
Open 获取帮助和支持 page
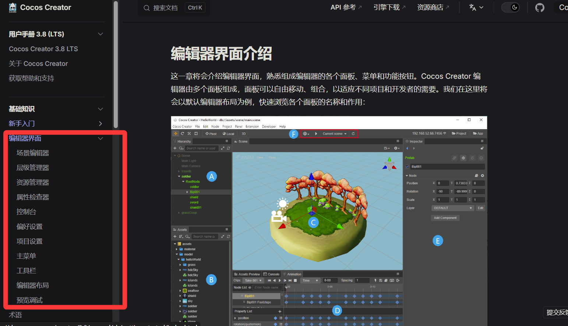[31, 78]
